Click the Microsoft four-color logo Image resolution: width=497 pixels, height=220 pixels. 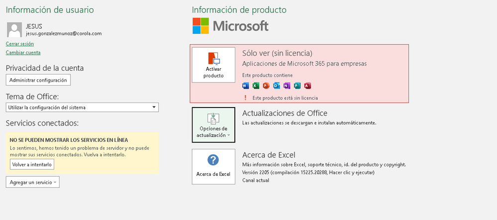[x=200, y=26]
